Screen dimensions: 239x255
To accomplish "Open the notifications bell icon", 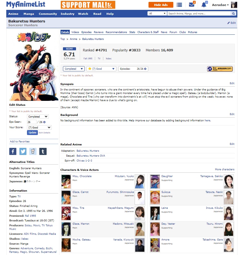I will pos(204,5).
